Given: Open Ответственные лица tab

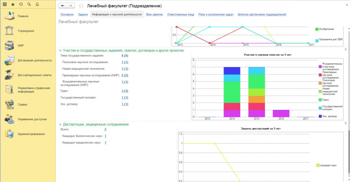Looking at the screenshot, I should tap(180, 14).
